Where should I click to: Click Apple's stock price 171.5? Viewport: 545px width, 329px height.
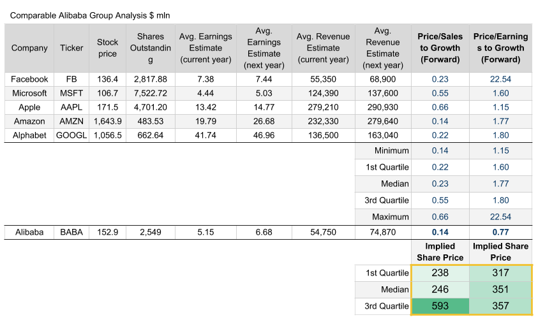pos(107,107)
